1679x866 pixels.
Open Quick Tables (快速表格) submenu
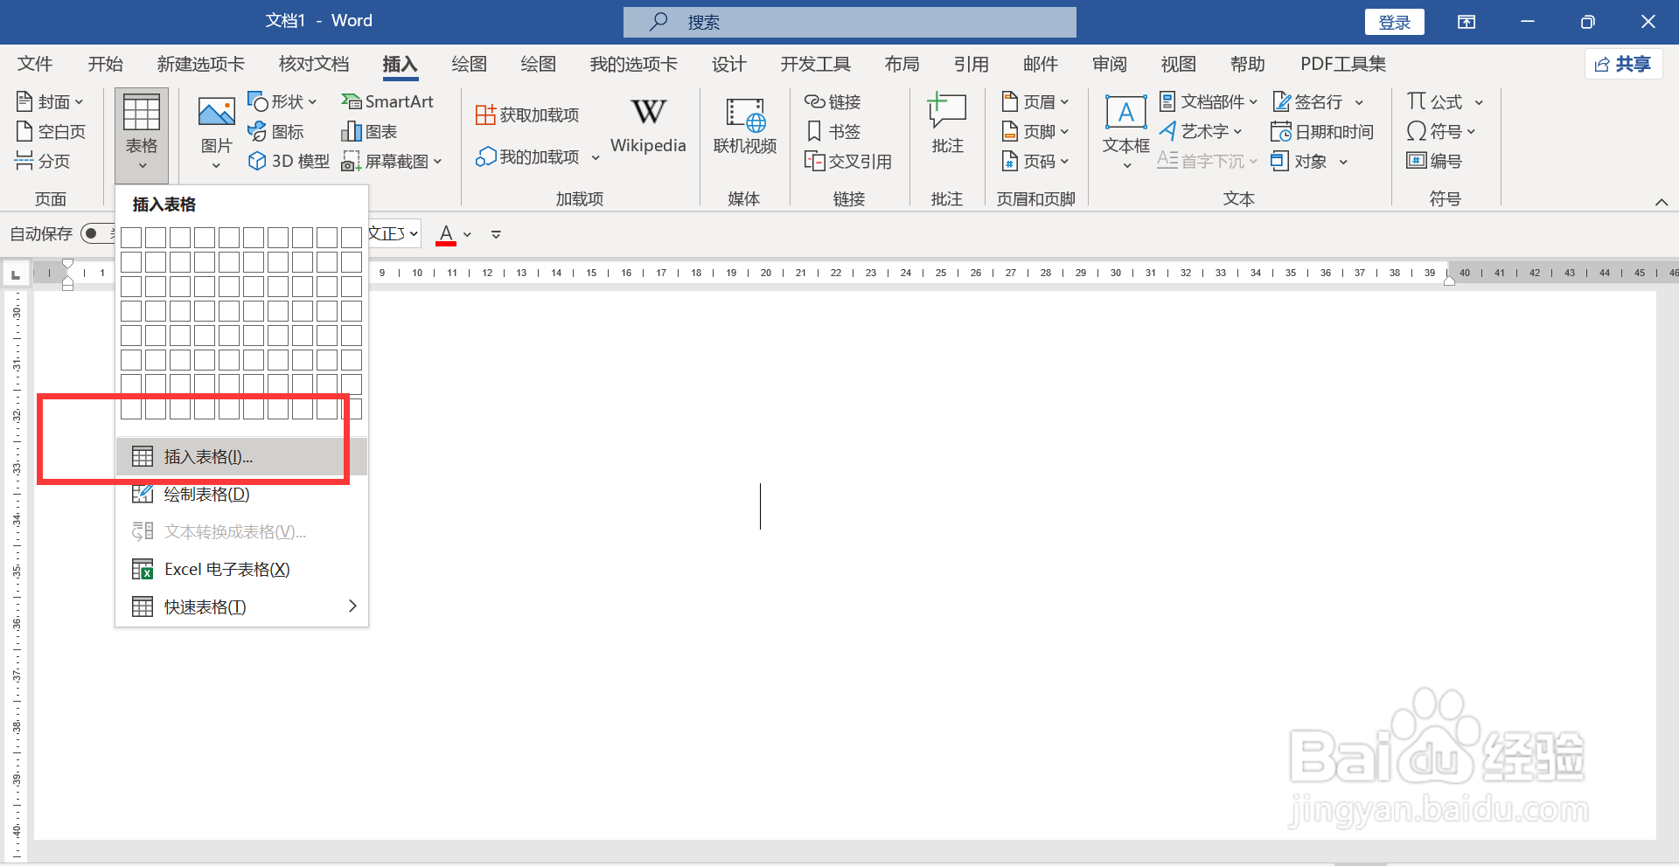pyautogui.click(x=241, y=607)
